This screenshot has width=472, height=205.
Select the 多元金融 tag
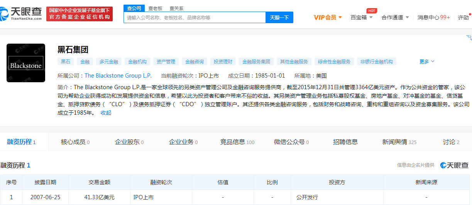pos(109,61)
